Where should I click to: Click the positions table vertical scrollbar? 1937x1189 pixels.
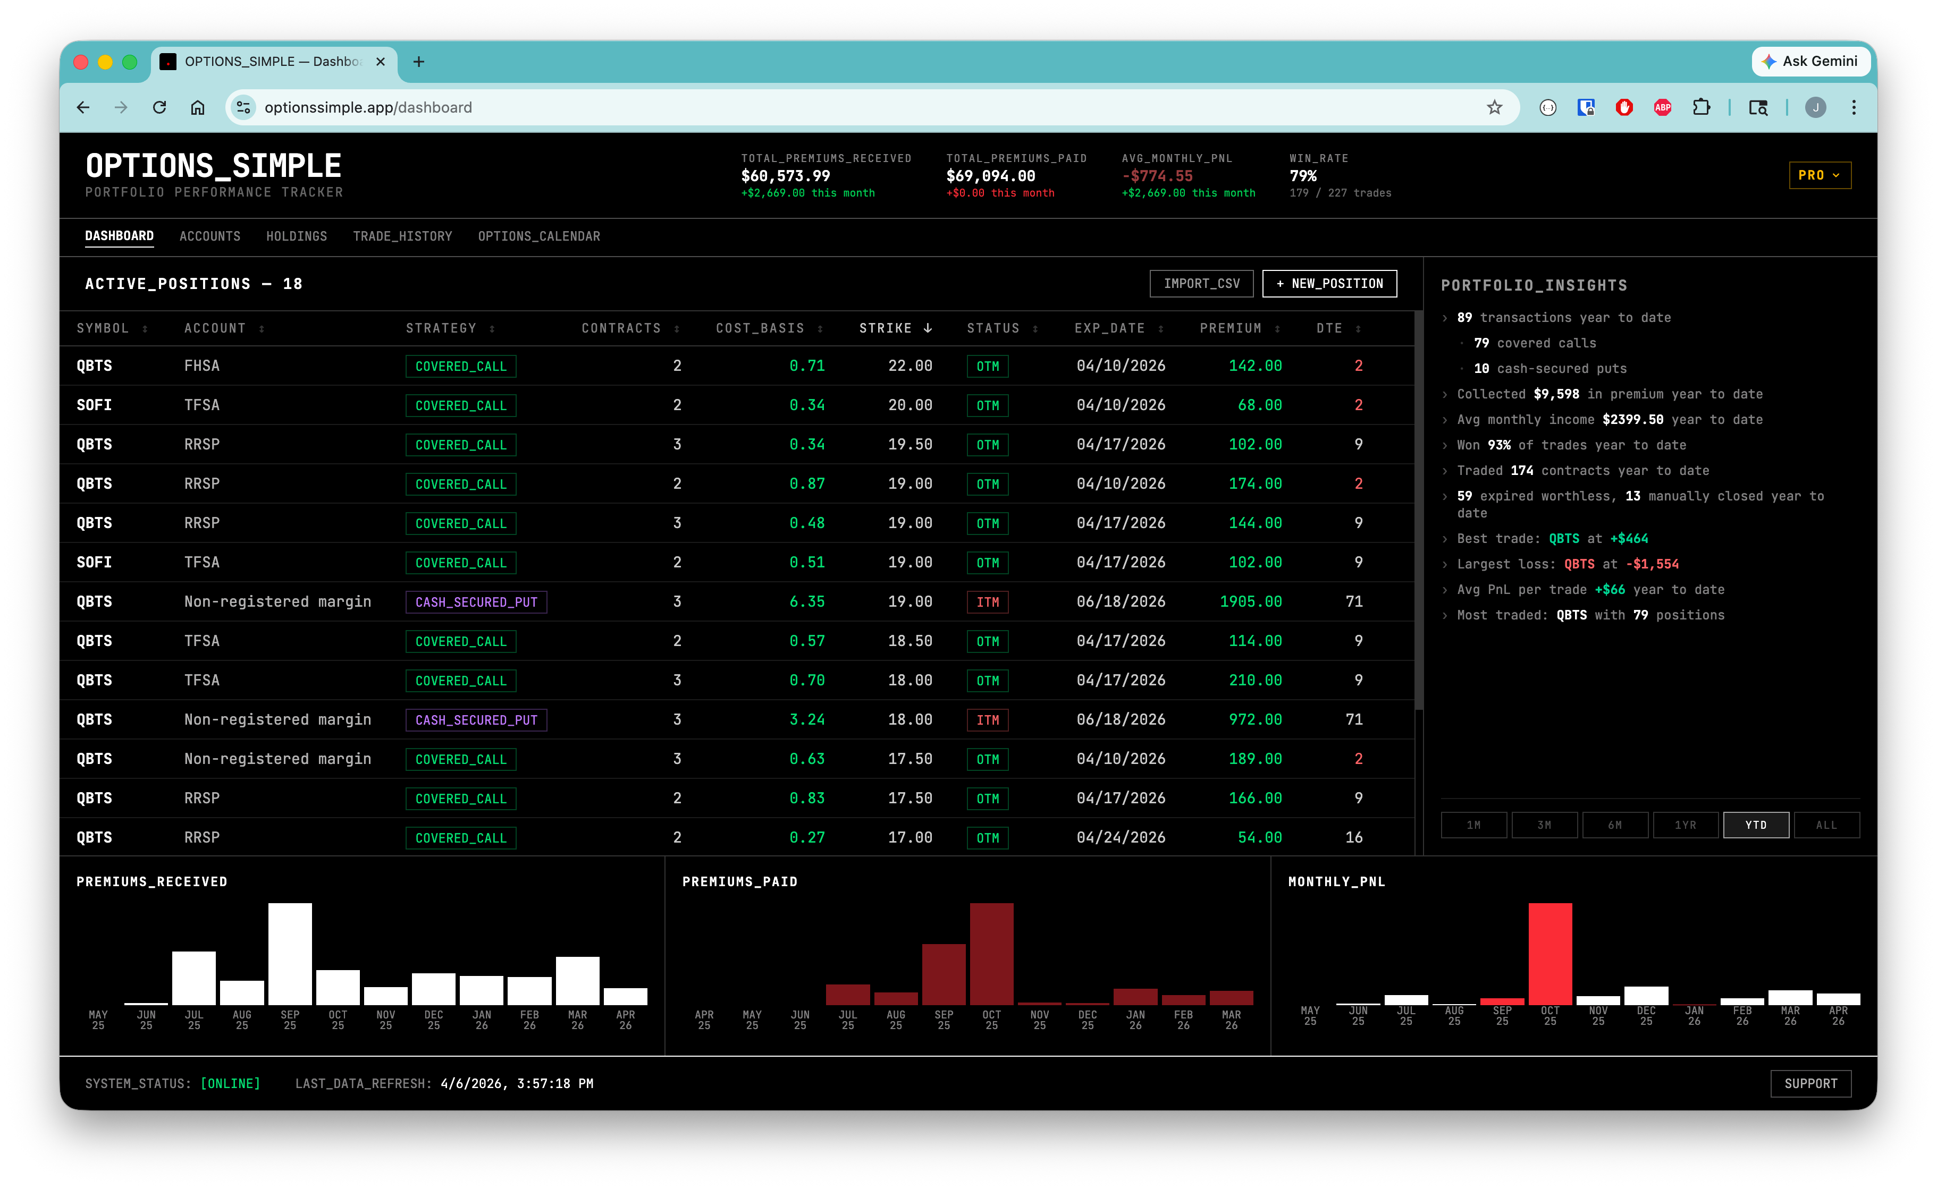tap(1419, 511)
